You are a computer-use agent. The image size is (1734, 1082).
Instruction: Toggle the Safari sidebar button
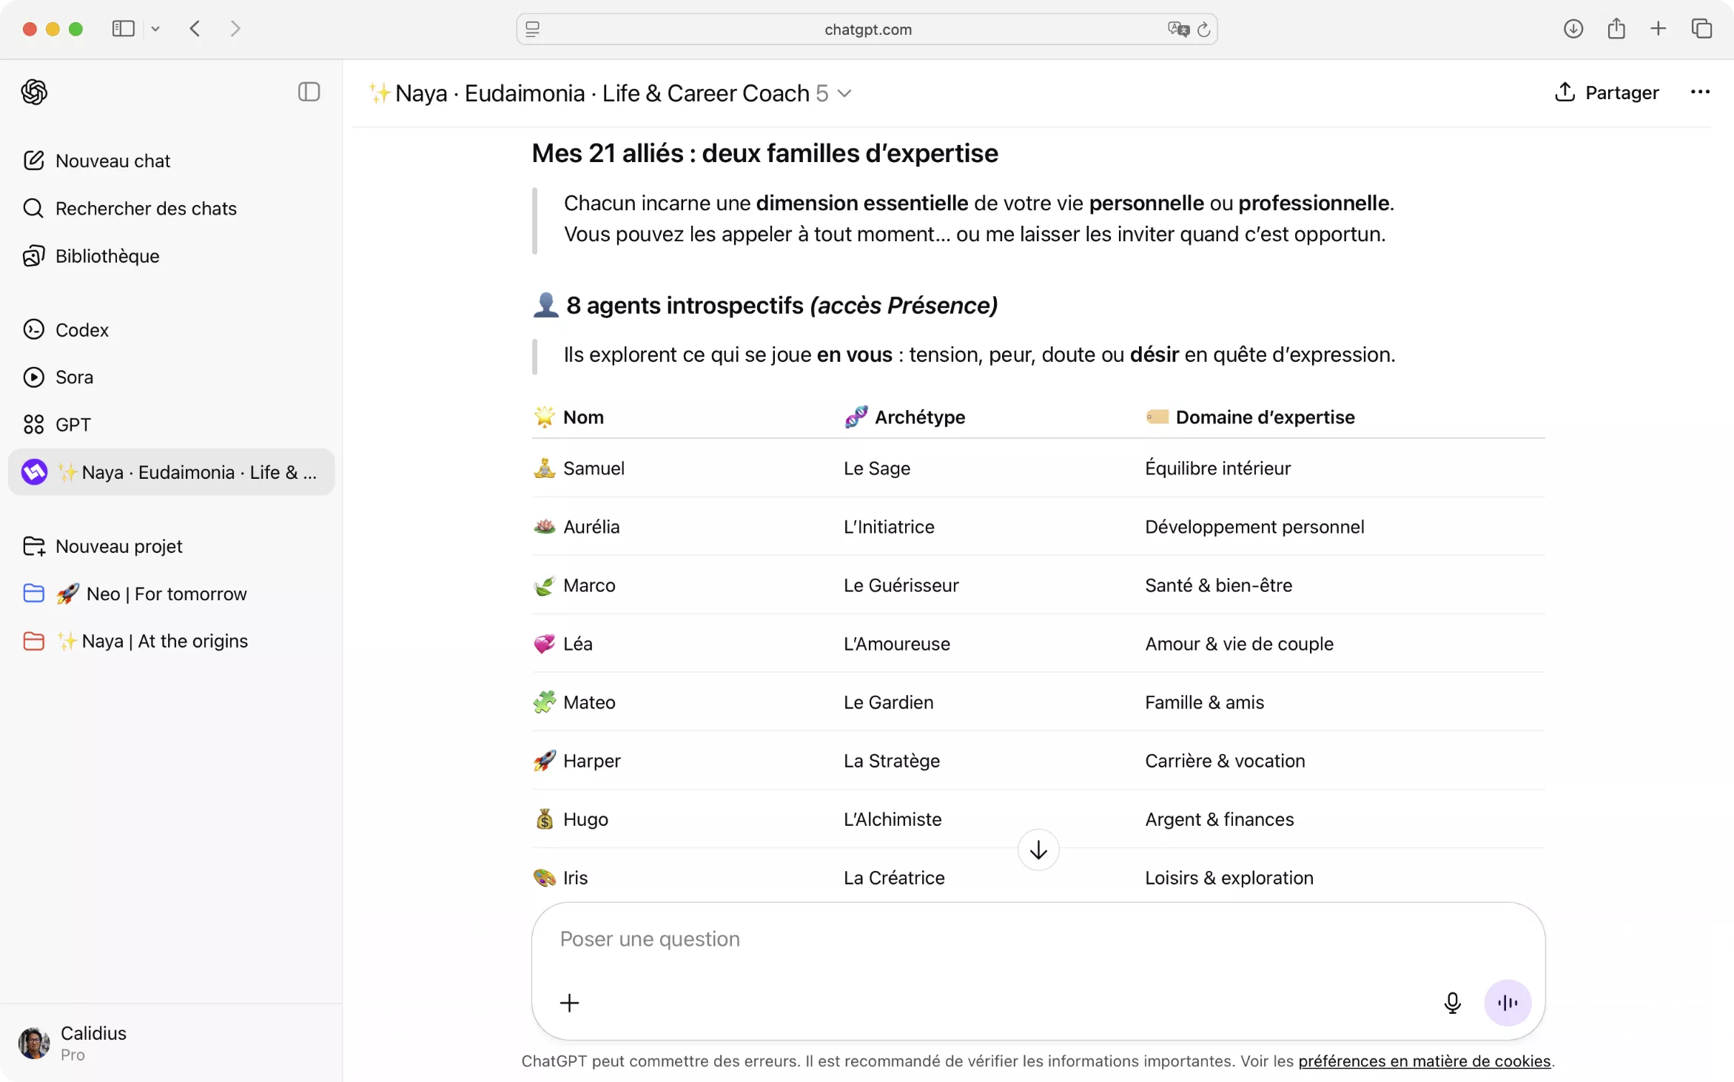123,29
